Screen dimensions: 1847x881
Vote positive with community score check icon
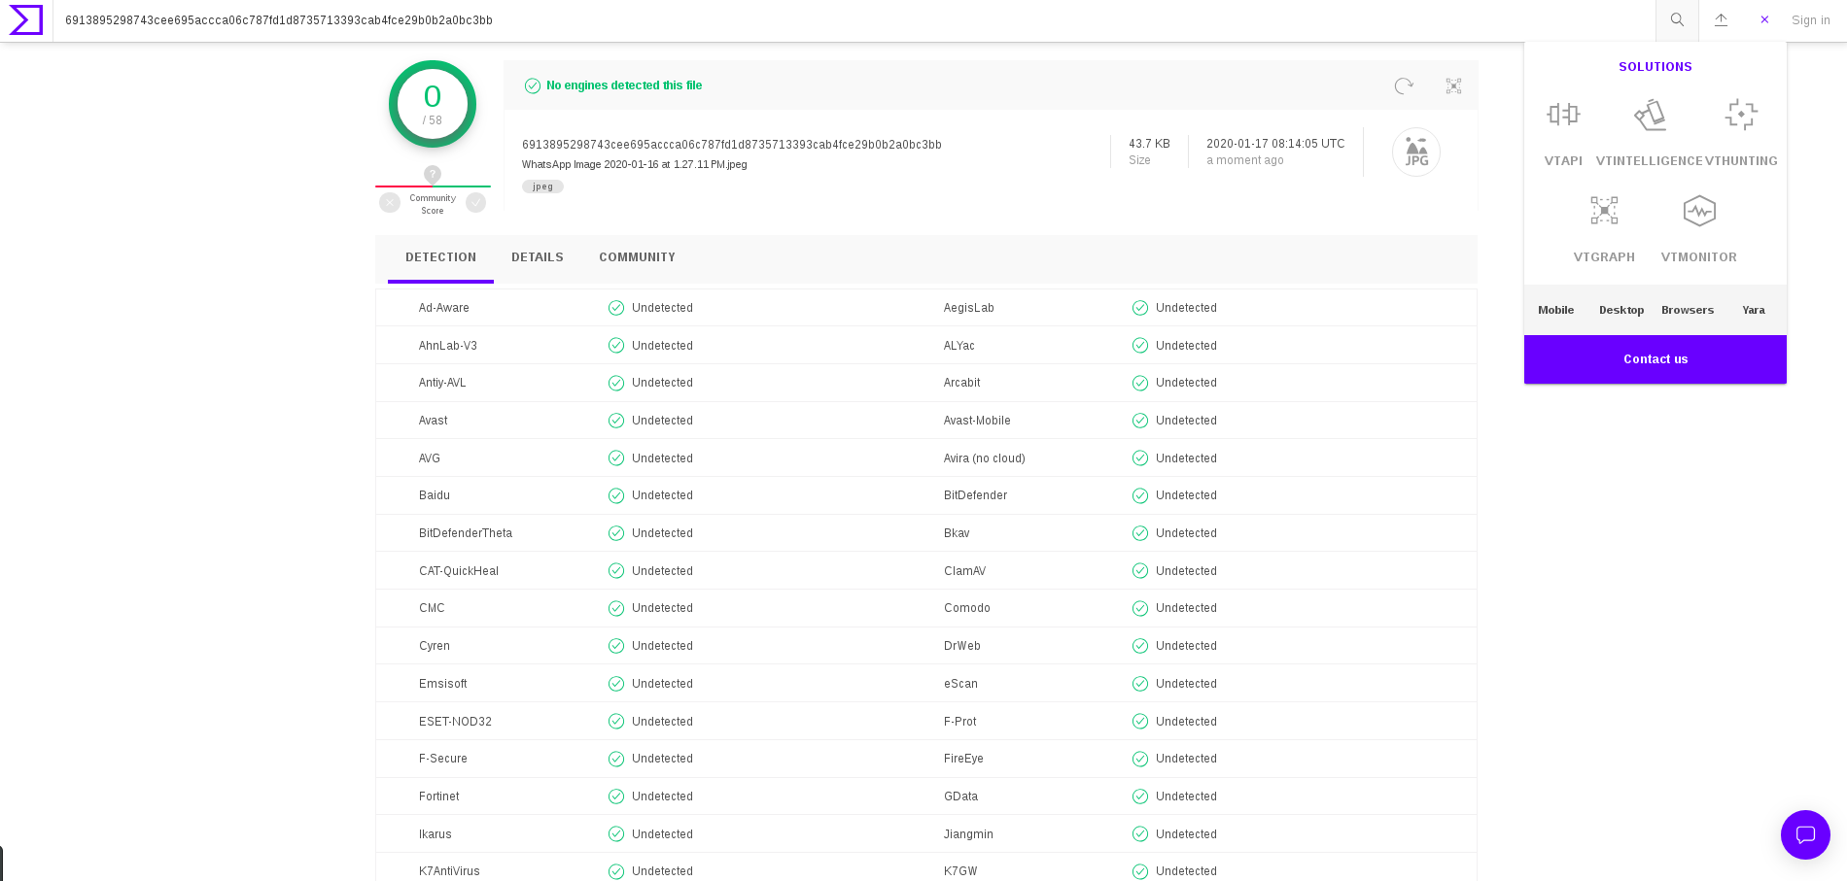click(x=475, y=202)
